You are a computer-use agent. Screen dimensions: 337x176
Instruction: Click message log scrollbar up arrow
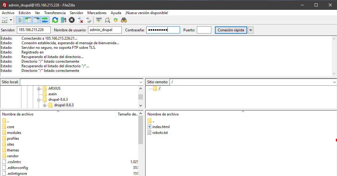pos(334,39)
